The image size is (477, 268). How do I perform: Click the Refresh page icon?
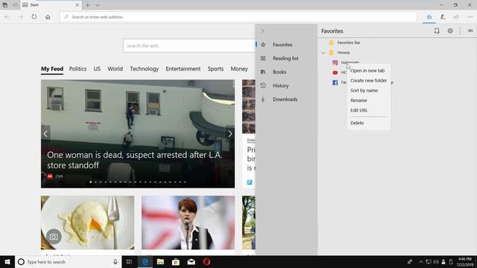tap(34, 16)
